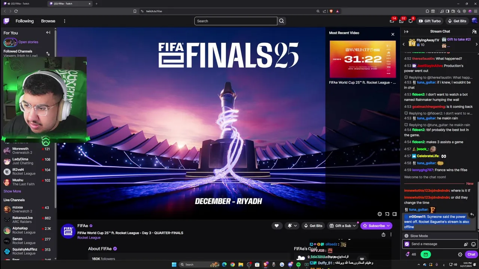Click the magnifier search button
The image size is (479, 269).
click(281, 21)
